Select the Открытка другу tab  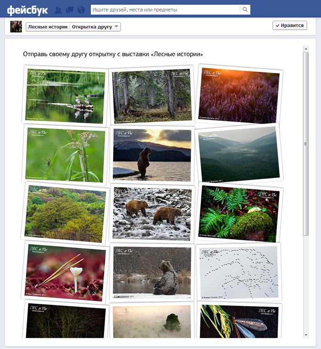pos(92,27)
